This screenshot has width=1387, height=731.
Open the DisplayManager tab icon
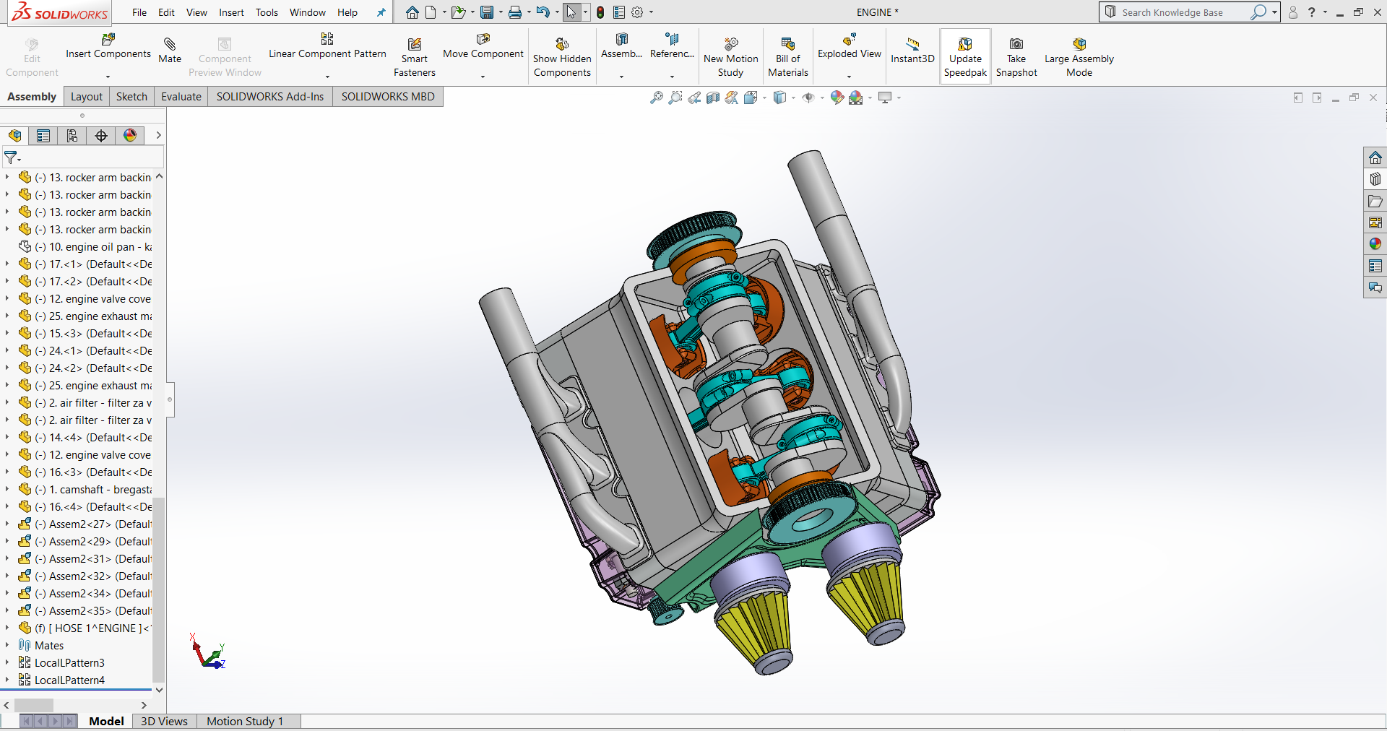(x=130, y=136)
